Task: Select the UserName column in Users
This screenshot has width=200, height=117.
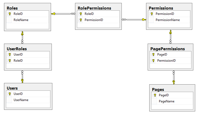Action: [x=21, y=100]
